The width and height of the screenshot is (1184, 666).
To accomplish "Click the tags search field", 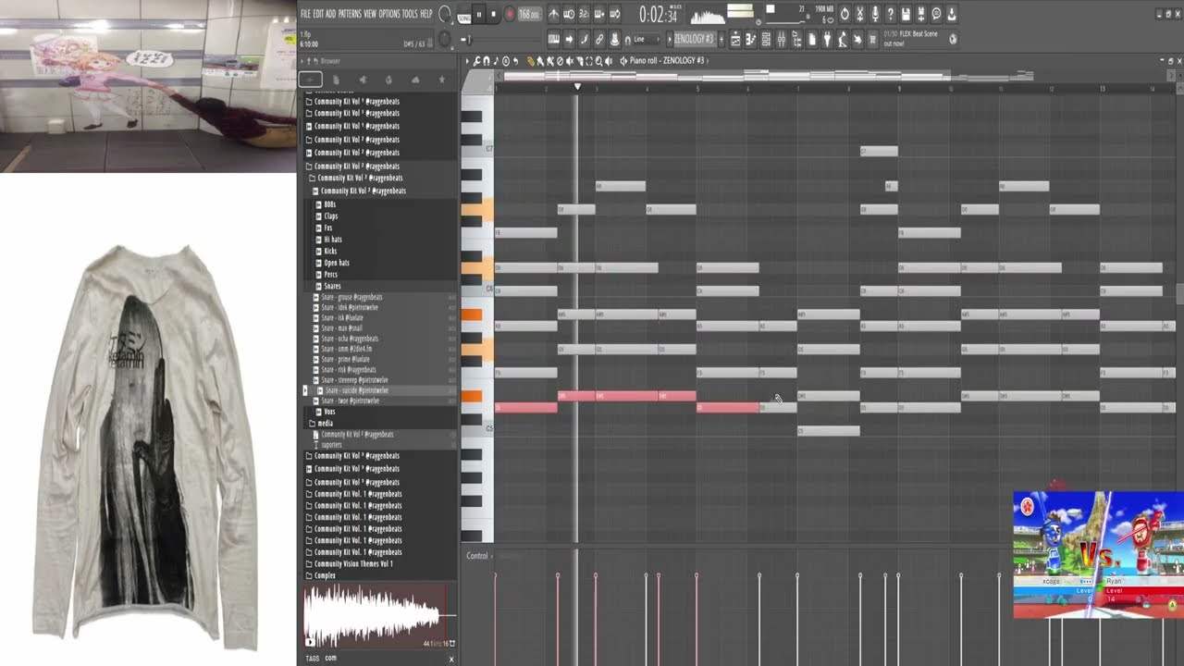I will 384,659.
